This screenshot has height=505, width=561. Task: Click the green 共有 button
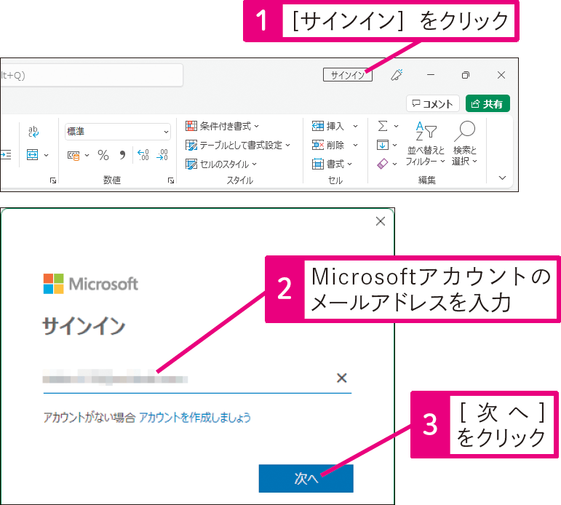[x=488, y=104]
